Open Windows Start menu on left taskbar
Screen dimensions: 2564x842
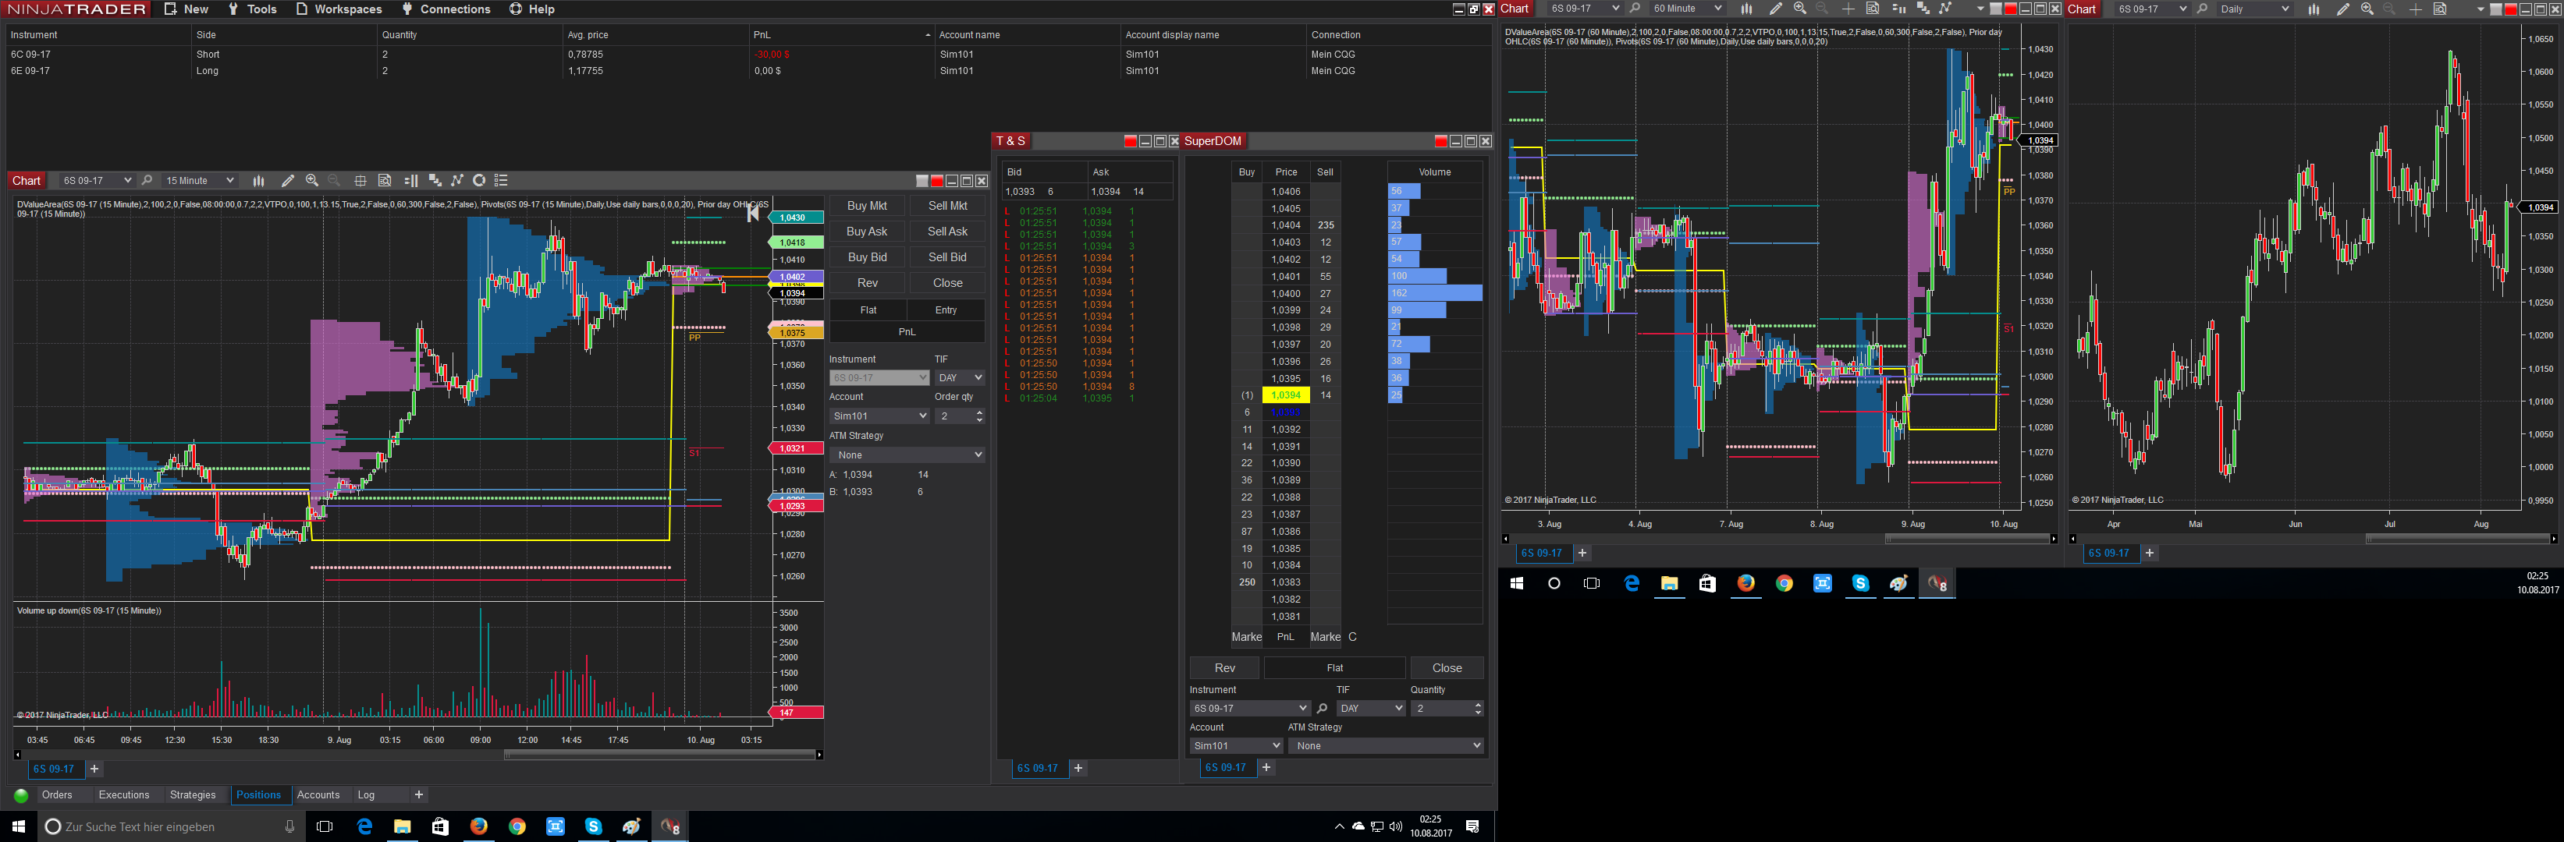[x=18, y=826]
